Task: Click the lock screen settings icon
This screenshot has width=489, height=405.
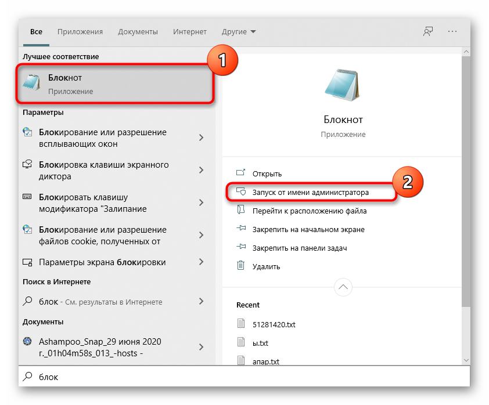Action: point(27,262)
